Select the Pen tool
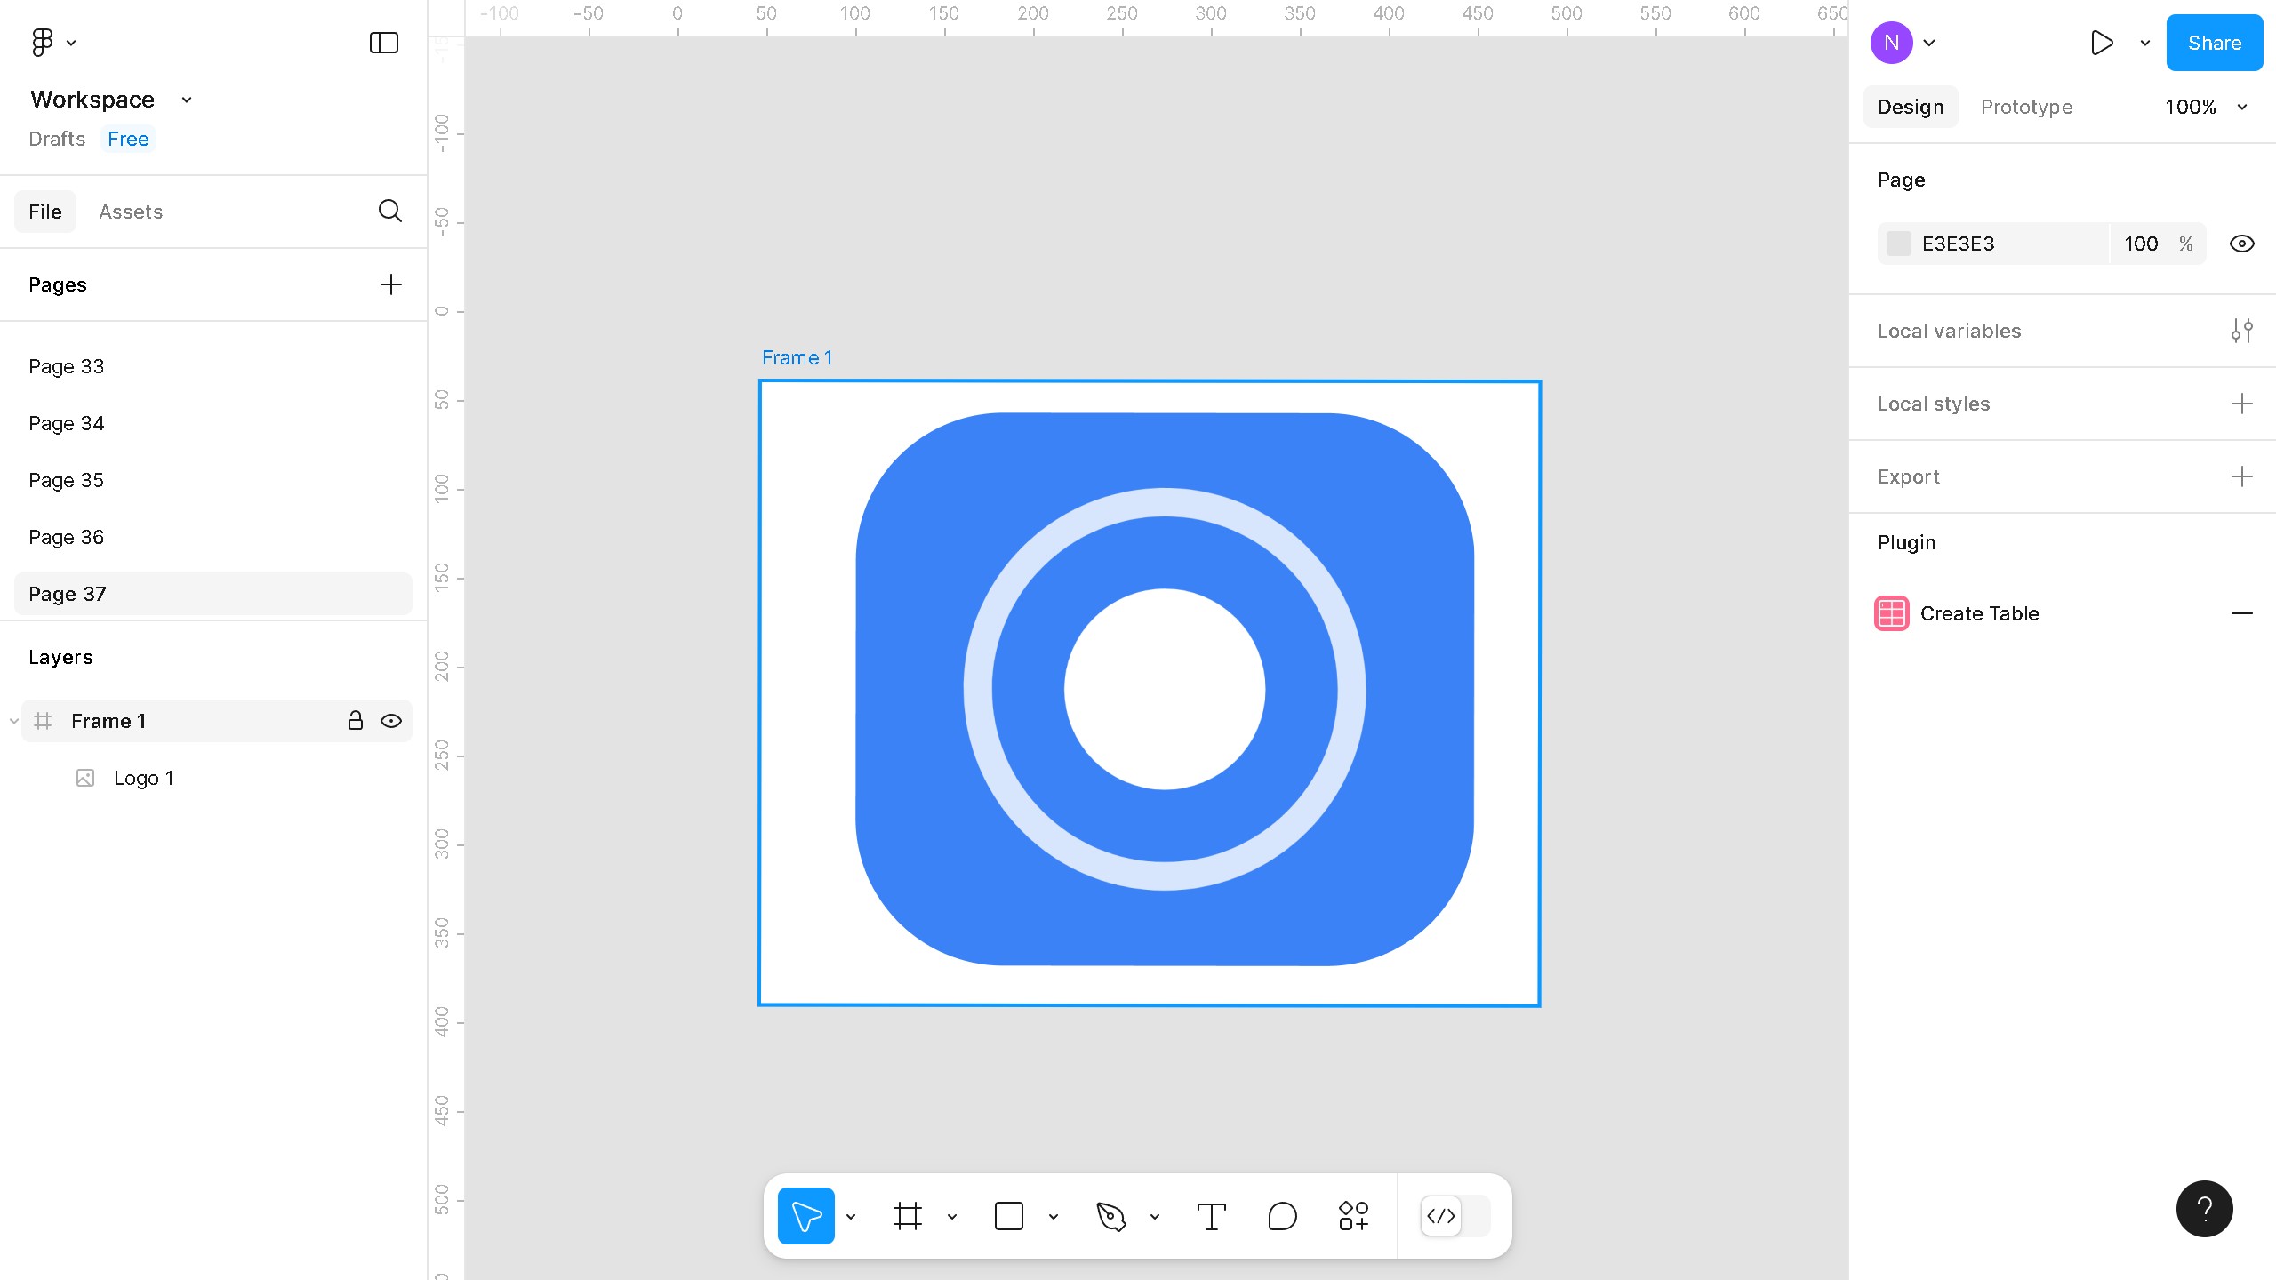The height and width of the screenshot is (1280, 2276). [1112, 1215]
